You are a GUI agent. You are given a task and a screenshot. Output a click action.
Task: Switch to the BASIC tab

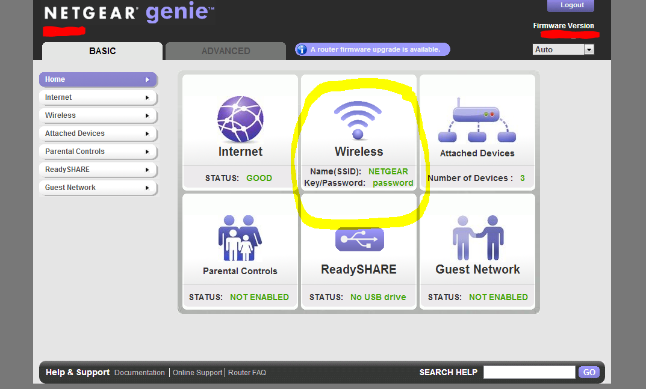click(x=102, y=51)
